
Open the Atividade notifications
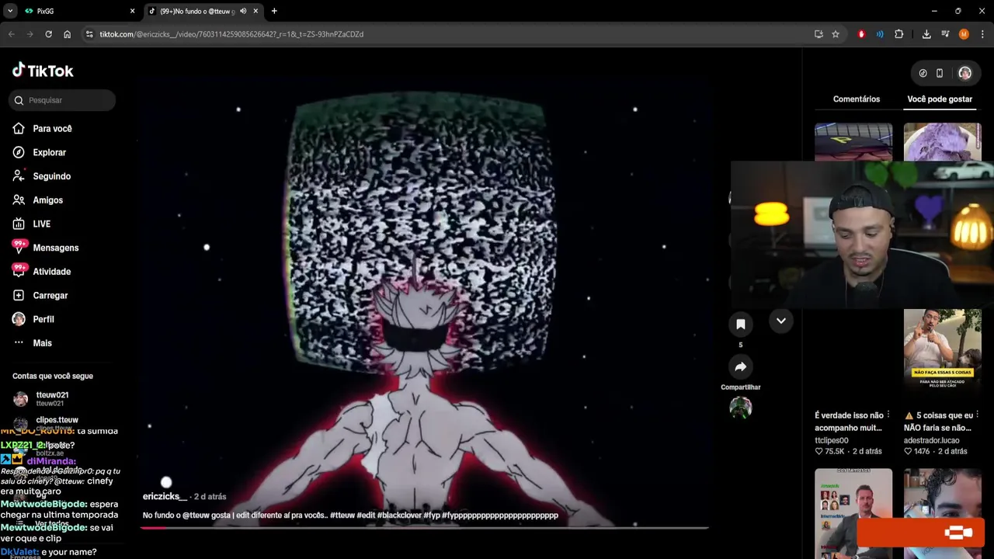point(51,272)
